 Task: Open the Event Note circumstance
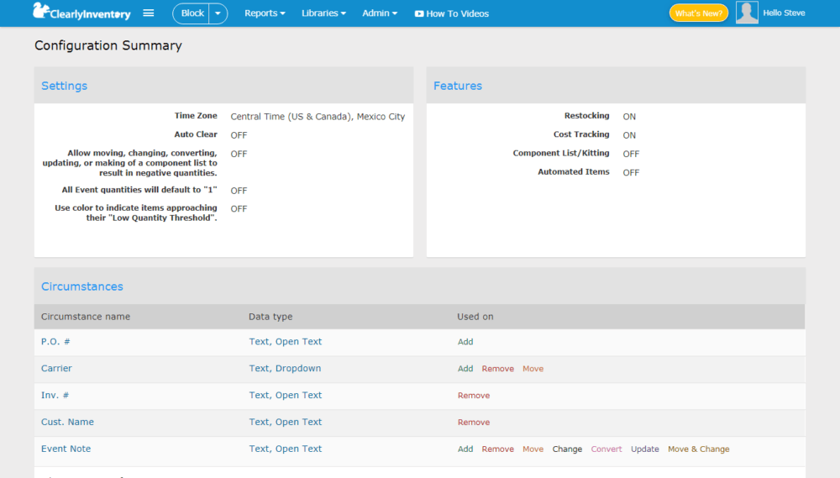tap(66, 449)
